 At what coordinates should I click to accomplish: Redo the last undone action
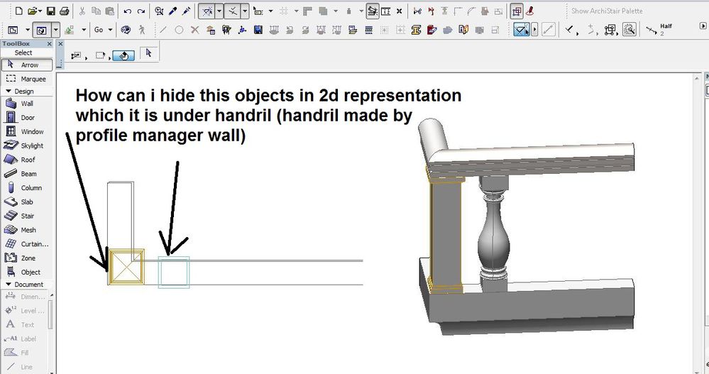pyautogui.click(x=141, y=11)
